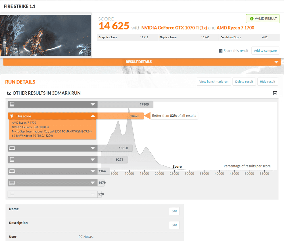Collapse the This score details panel

pyautogui.click(x=93, y=116)
